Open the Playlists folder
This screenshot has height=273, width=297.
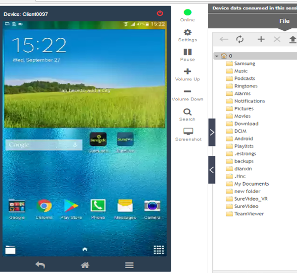pos(240,146)
